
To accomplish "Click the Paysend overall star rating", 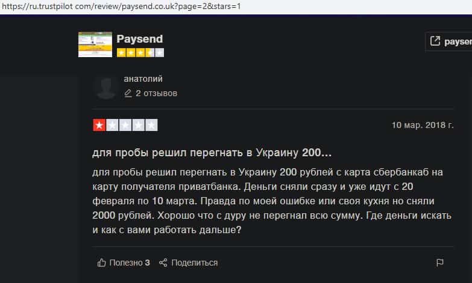I will (140, 52).
